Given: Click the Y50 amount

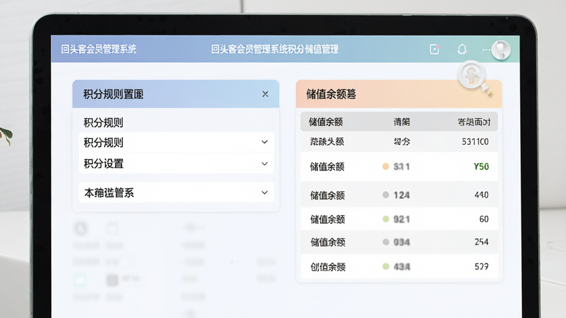Looking at the screenshot, I should pos(481,166).
